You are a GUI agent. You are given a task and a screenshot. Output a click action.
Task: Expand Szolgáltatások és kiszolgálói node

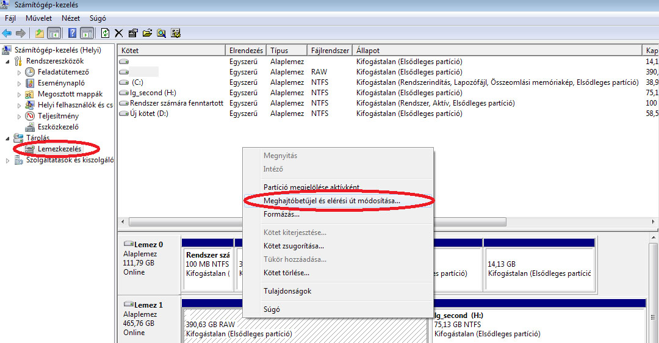[8, 161]
